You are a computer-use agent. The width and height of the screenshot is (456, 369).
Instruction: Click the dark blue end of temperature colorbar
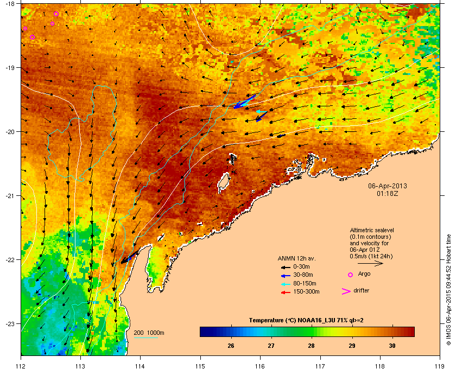[205, 332]
